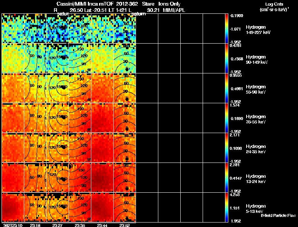Click the 'MIMI/APL' text in header
Screen dimensions: 298x227
coord(174,10)
